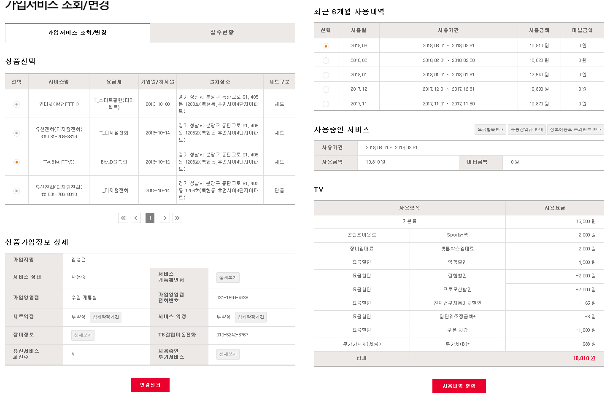
Task: Open 상세보기 for 장비정보
Action: tap(83, 335)
